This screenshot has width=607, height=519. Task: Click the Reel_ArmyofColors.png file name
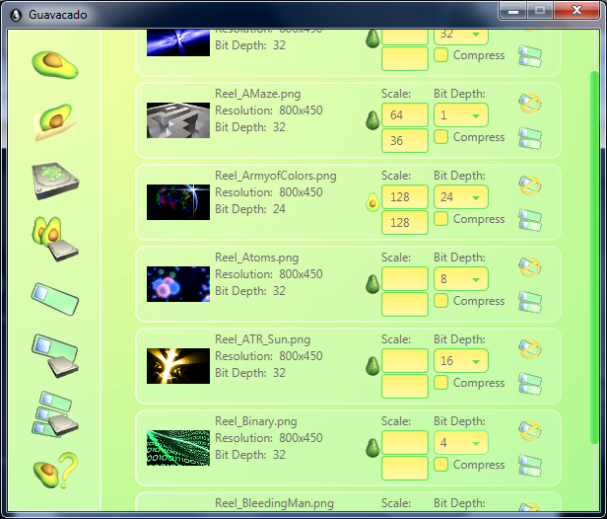(276, 176)
